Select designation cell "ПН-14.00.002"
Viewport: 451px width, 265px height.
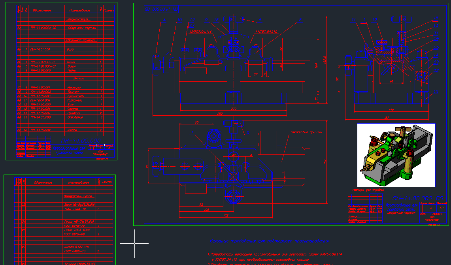[41, 92]
